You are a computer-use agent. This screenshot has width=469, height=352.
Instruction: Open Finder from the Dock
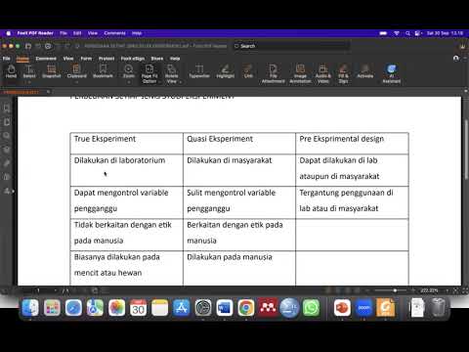pyautogui.click(x=30, y=308)
